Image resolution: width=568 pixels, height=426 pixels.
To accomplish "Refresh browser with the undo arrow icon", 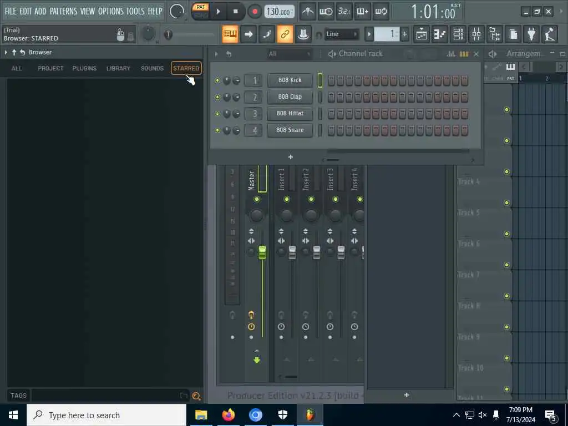I will (22, 53).
